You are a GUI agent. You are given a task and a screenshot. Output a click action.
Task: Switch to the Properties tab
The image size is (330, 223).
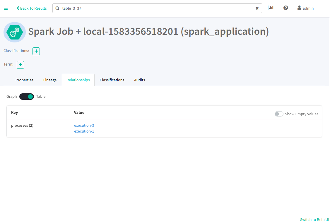coord(24,80)
